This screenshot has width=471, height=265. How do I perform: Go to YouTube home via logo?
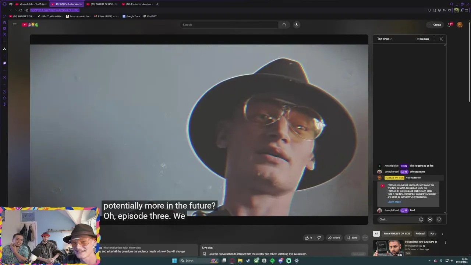point(30,25)
